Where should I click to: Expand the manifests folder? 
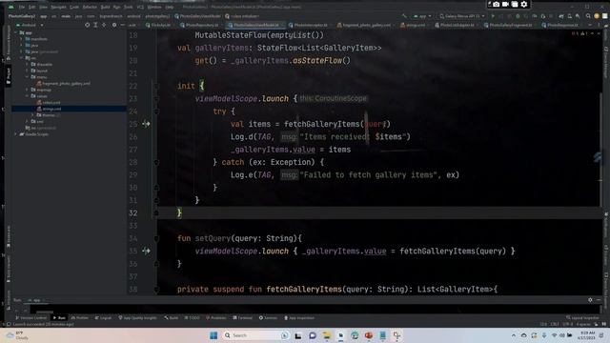(21, 39)
